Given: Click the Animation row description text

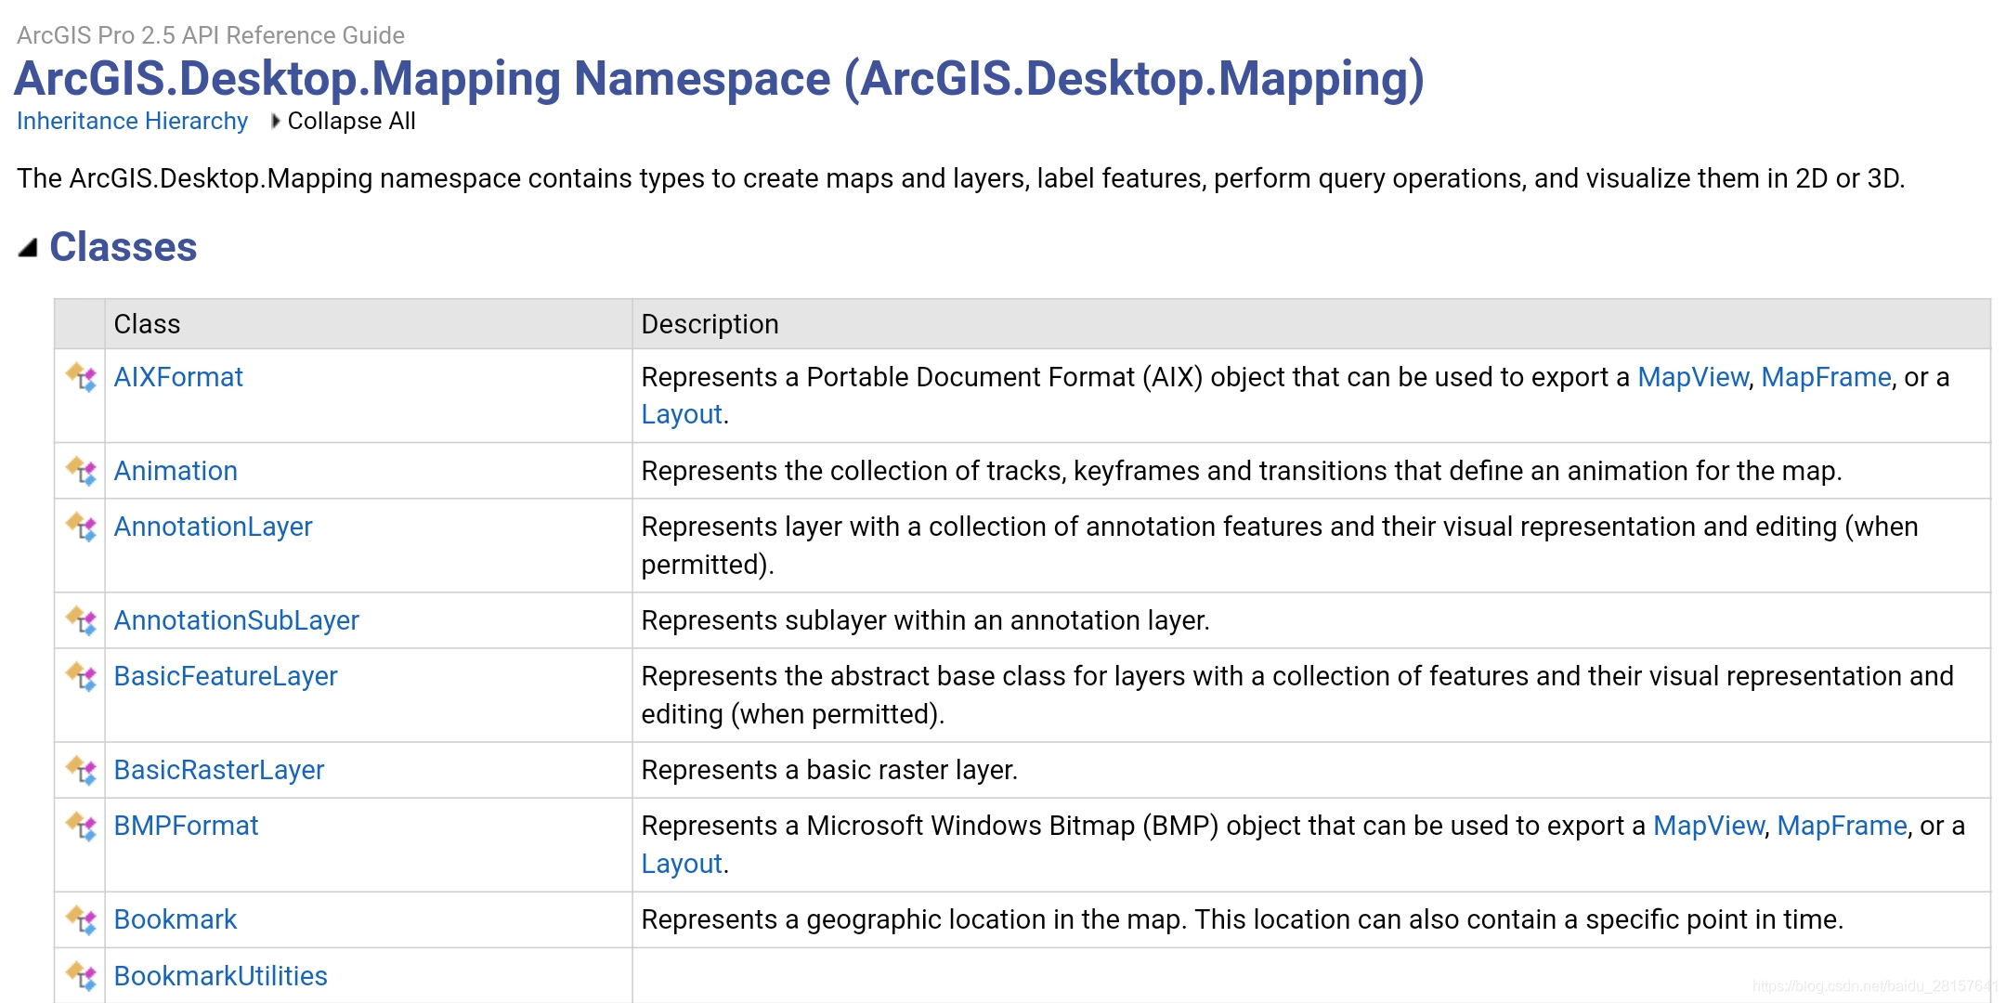Looking at the screenshot, I should coord(1242,471).
